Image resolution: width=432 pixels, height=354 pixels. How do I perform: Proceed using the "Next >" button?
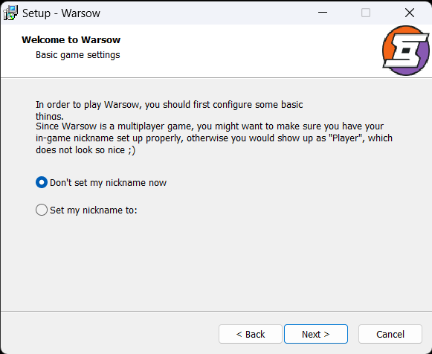pyautogui.click(x=316, y=334)
